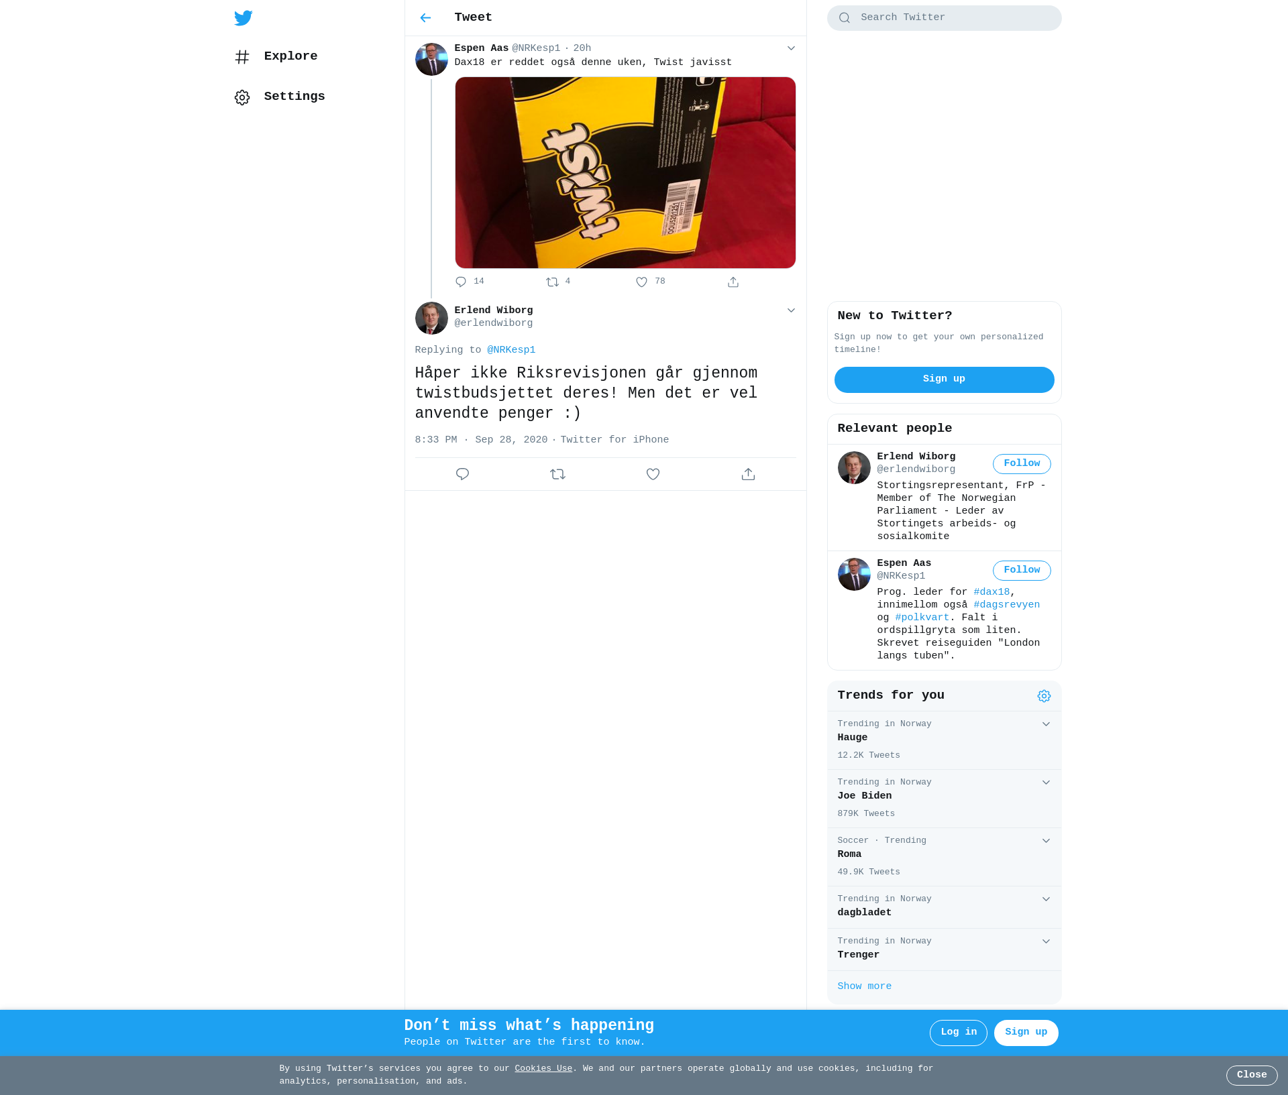Follow Espen Aas
The image size is (1288, 1095).
pos(1022,571)
